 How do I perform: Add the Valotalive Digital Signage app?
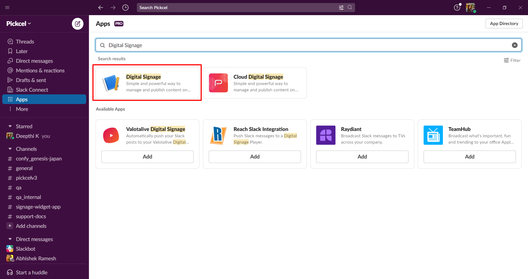pos(147,157)
